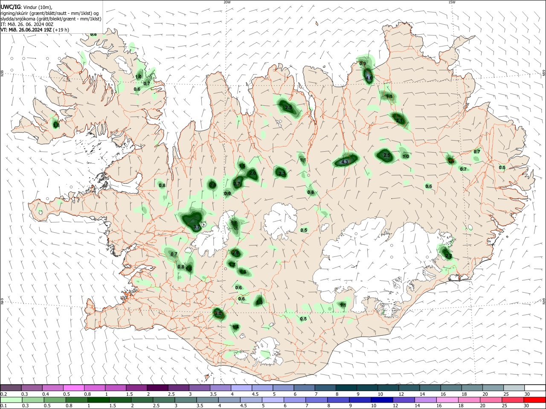Click the 20W longitude label

pos(227,2)
